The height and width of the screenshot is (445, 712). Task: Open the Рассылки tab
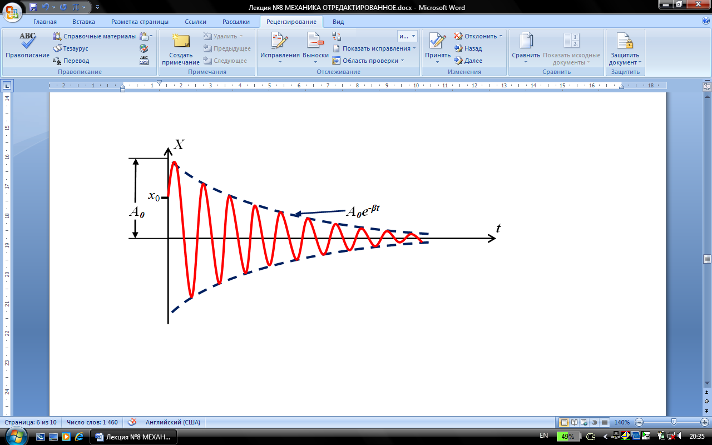click(236, 22)
